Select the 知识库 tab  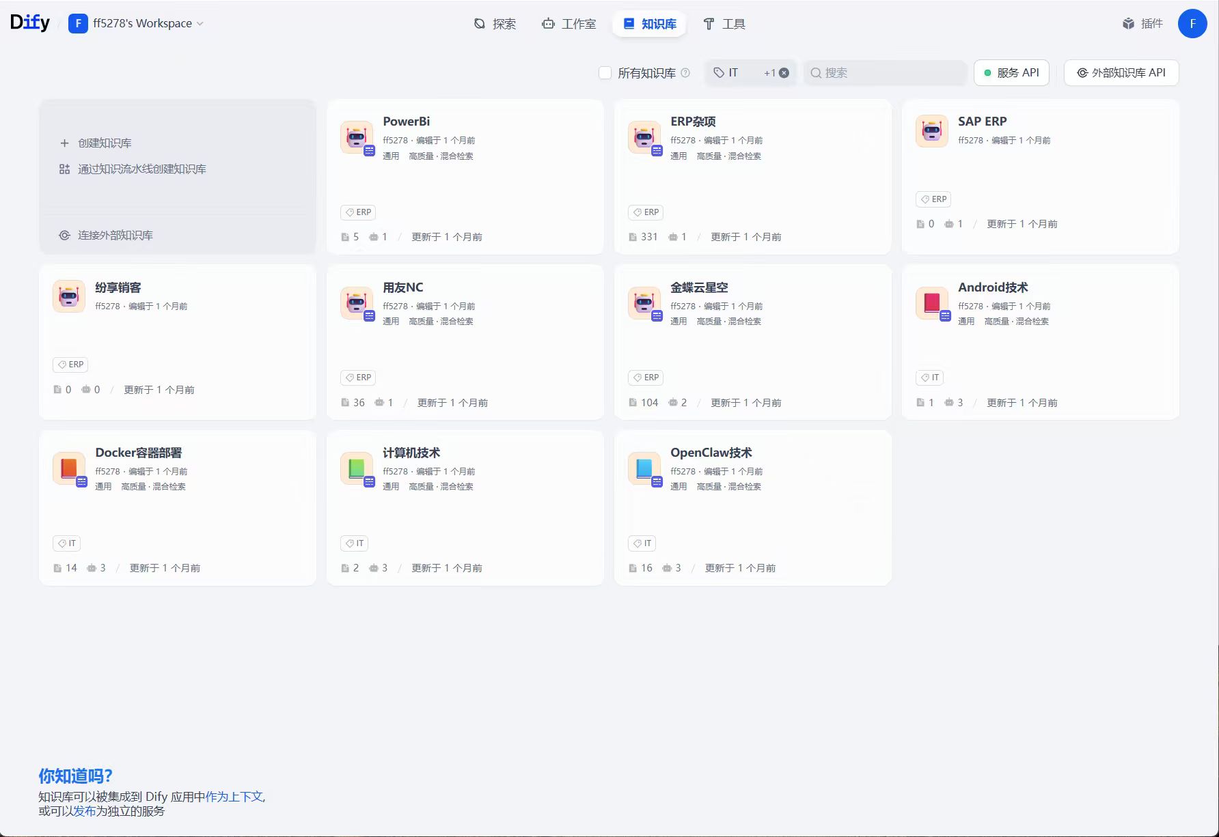650,24
